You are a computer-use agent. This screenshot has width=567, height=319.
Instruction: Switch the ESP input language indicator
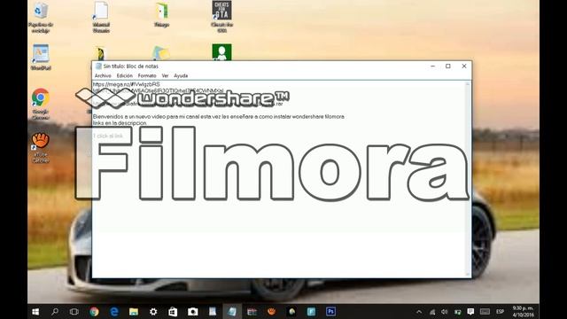click(500, 311)
